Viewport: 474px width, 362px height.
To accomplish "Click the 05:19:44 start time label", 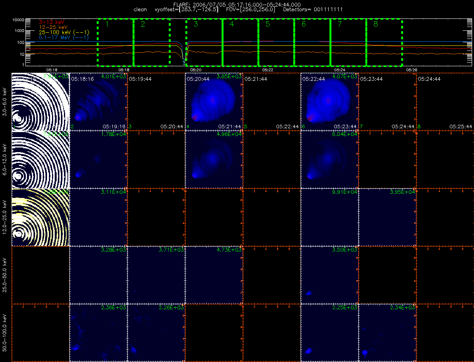I will pos(140,79).
